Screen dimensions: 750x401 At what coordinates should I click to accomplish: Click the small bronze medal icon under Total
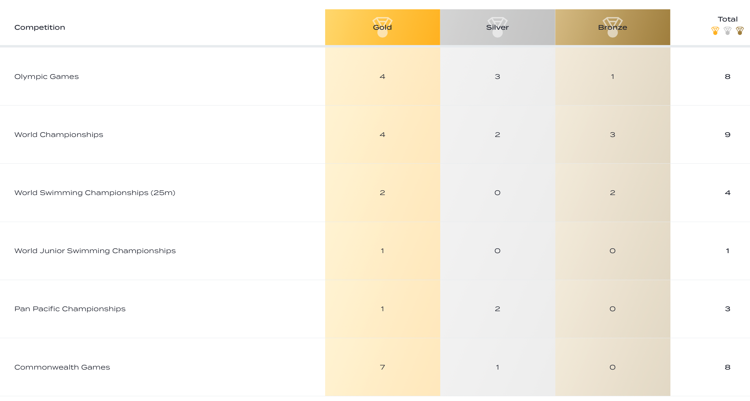click(740, 31)
